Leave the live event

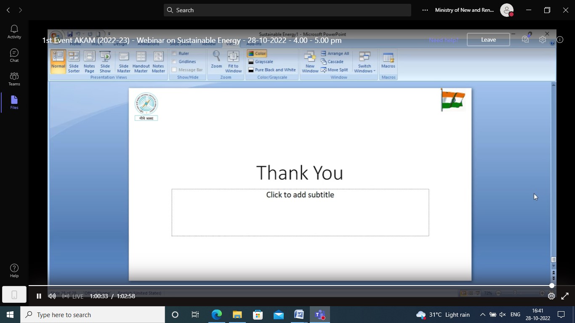pos(488,40)
